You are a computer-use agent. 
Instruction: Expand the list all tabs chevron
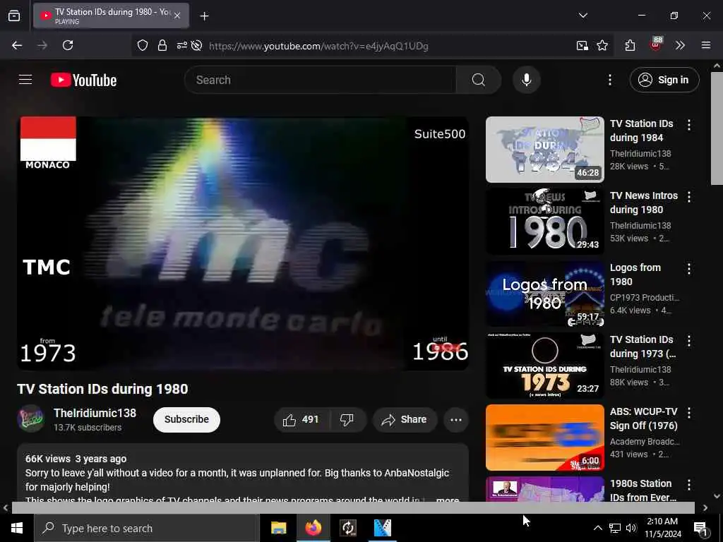coord(582,16)
